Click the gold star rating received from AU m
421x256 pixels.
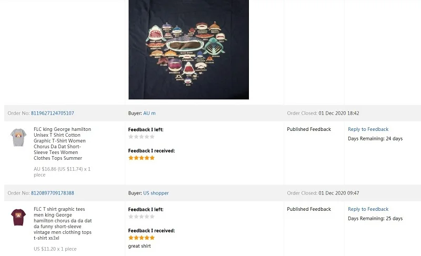point(142,158)
